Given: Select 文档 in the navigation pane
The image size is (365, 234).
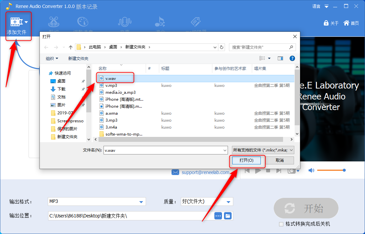Looking at the screenshot, I should tap(61, 97).
